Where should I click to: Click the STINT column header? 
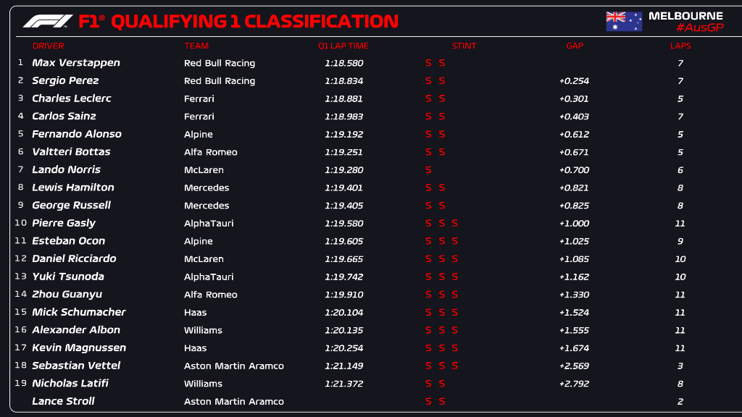click(x=464, y=46)
